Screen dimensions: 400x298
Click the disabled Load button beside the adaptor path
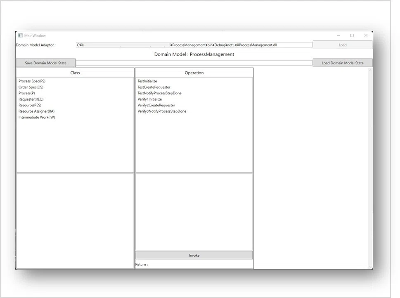coord(342,45)
